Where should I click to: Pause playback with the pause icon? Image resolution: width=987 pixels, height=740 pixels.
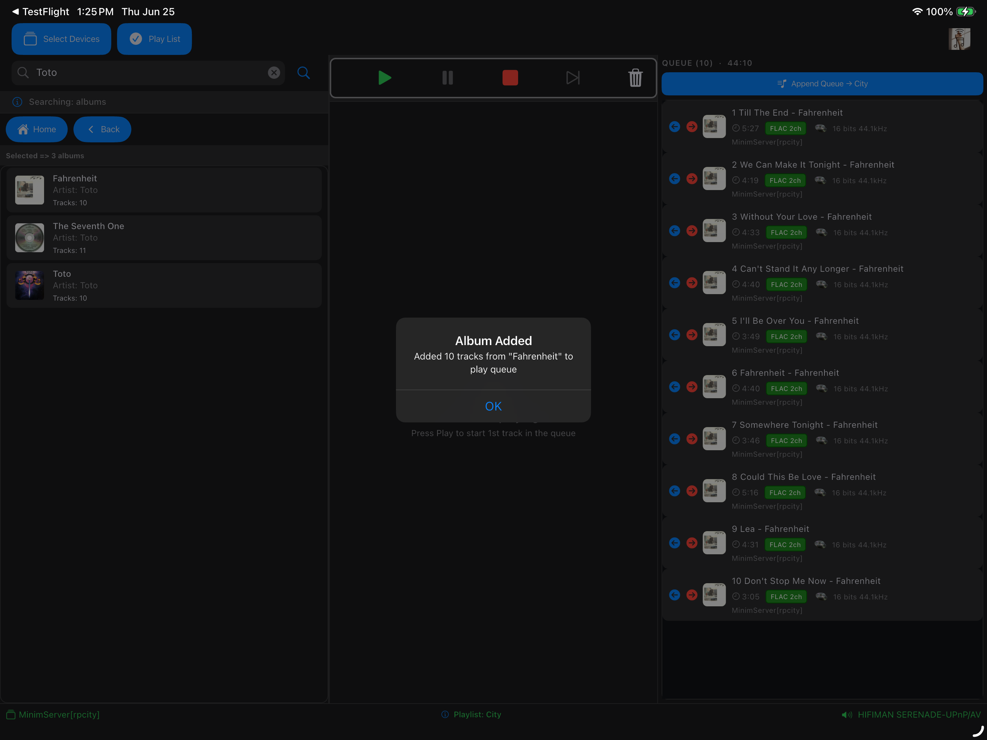[448, 78]
